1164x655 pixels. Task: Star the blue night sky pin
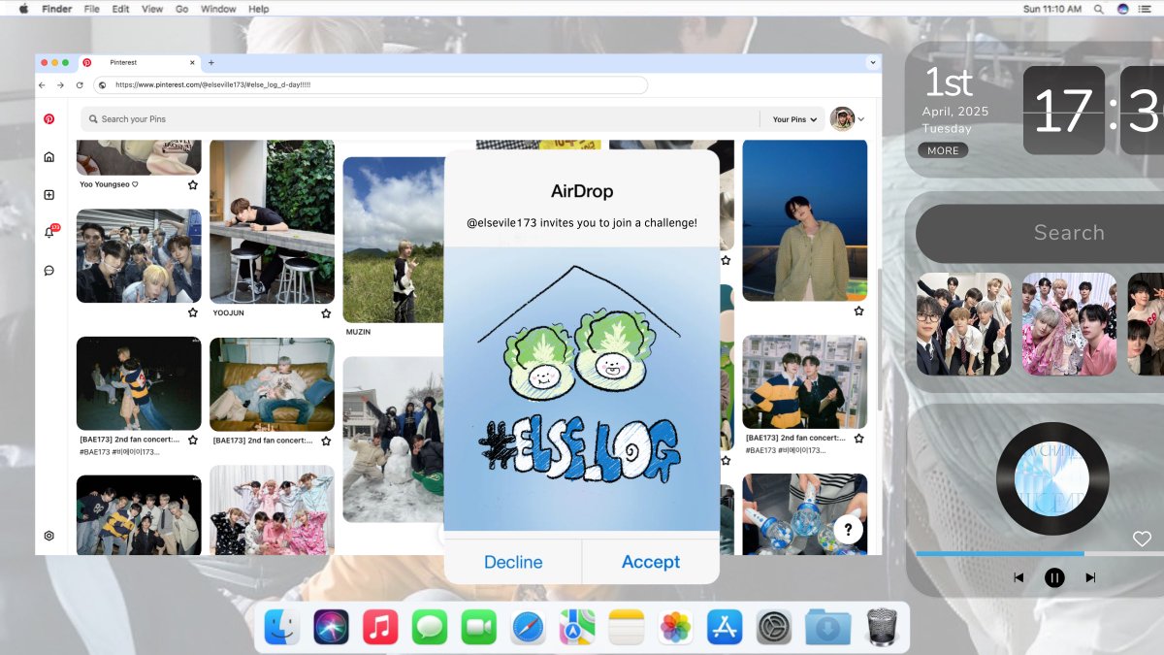[858, 311]
